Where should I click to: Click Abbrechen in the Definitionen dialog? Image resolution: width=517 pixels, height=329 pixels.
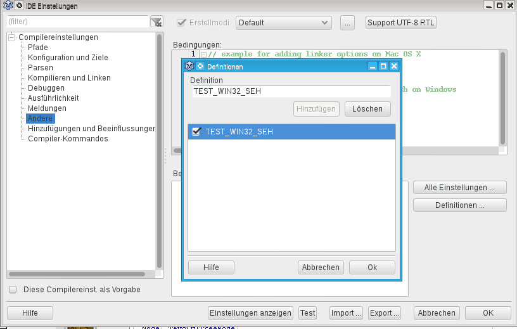pyautogui.click(x=321, y=268)
